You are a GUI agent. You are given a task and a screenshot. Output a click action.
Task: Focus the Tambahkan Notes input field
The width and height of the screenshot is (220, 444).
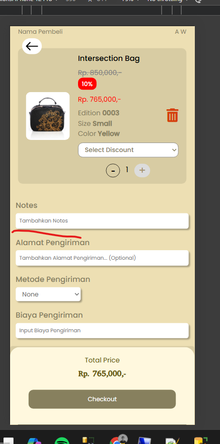[102, 220]
